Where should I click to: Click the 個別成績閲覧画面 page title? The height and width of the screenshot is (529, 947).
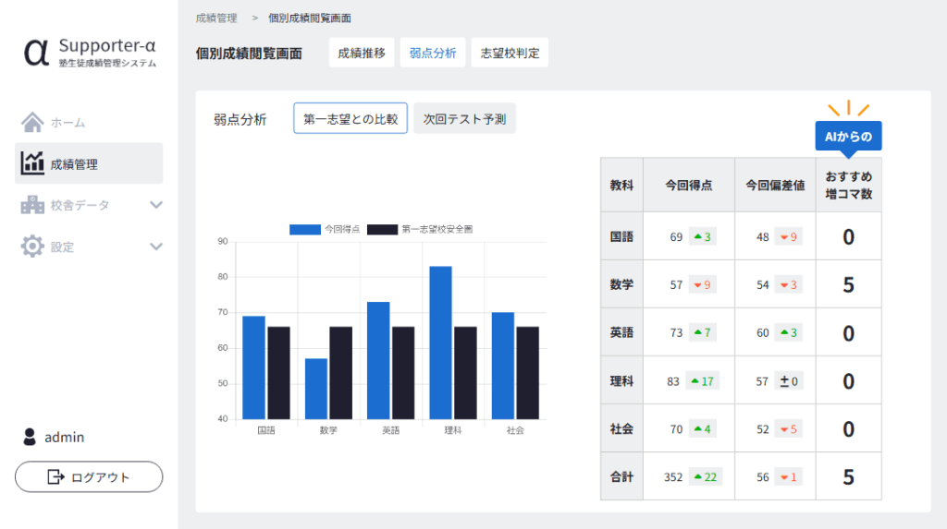[x=249, y=54]
